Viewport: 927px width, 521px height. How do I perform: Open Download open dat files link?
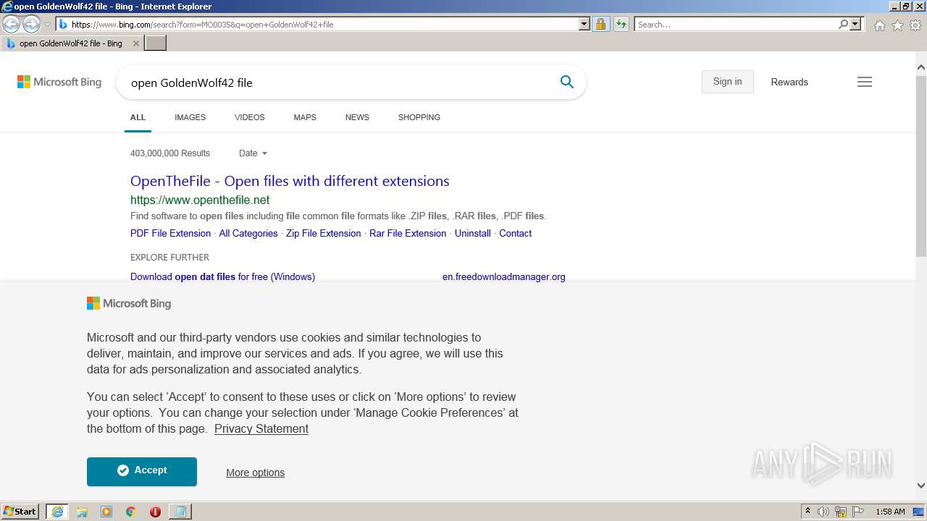tap(222, 276)
